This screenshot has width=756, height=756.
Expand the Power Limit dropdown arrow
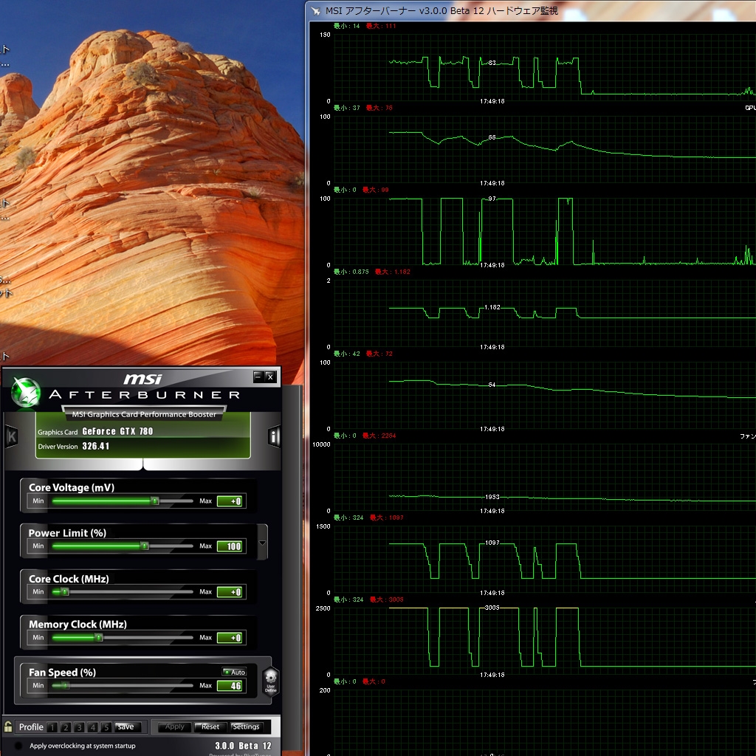(262, 543)
